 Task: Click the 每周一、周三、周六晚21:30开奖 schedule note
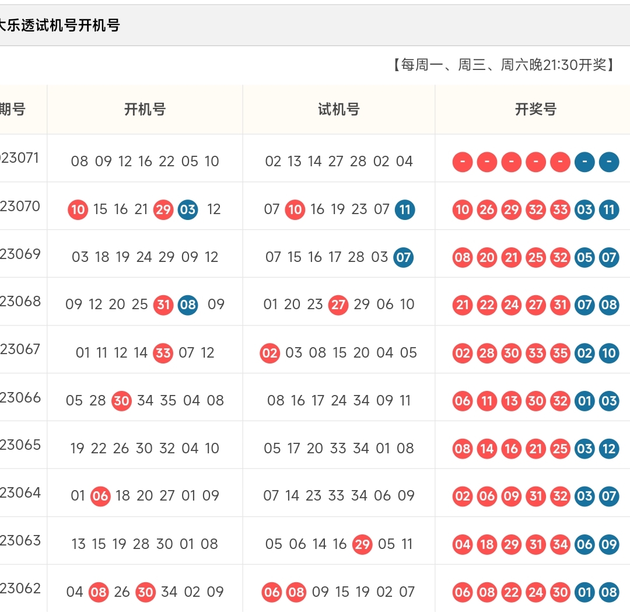click(504, 65)
